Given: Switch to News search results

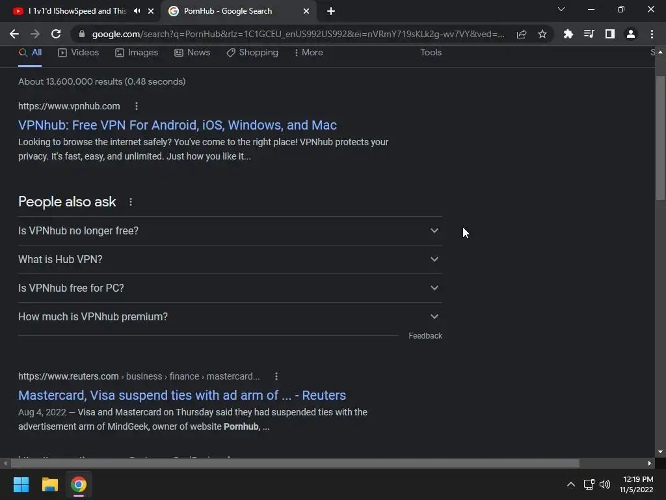Looking at the screenshot, I should click(x=193, y=53).
